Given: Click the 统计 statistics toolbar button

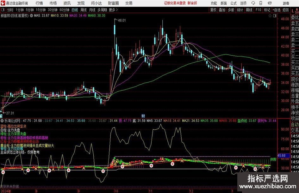Looking at the screenshot, I should click(x=240, y=10).
